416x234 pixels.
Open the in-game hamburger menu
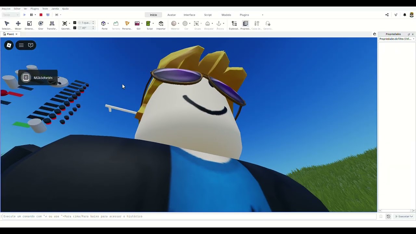click(21, 45)
